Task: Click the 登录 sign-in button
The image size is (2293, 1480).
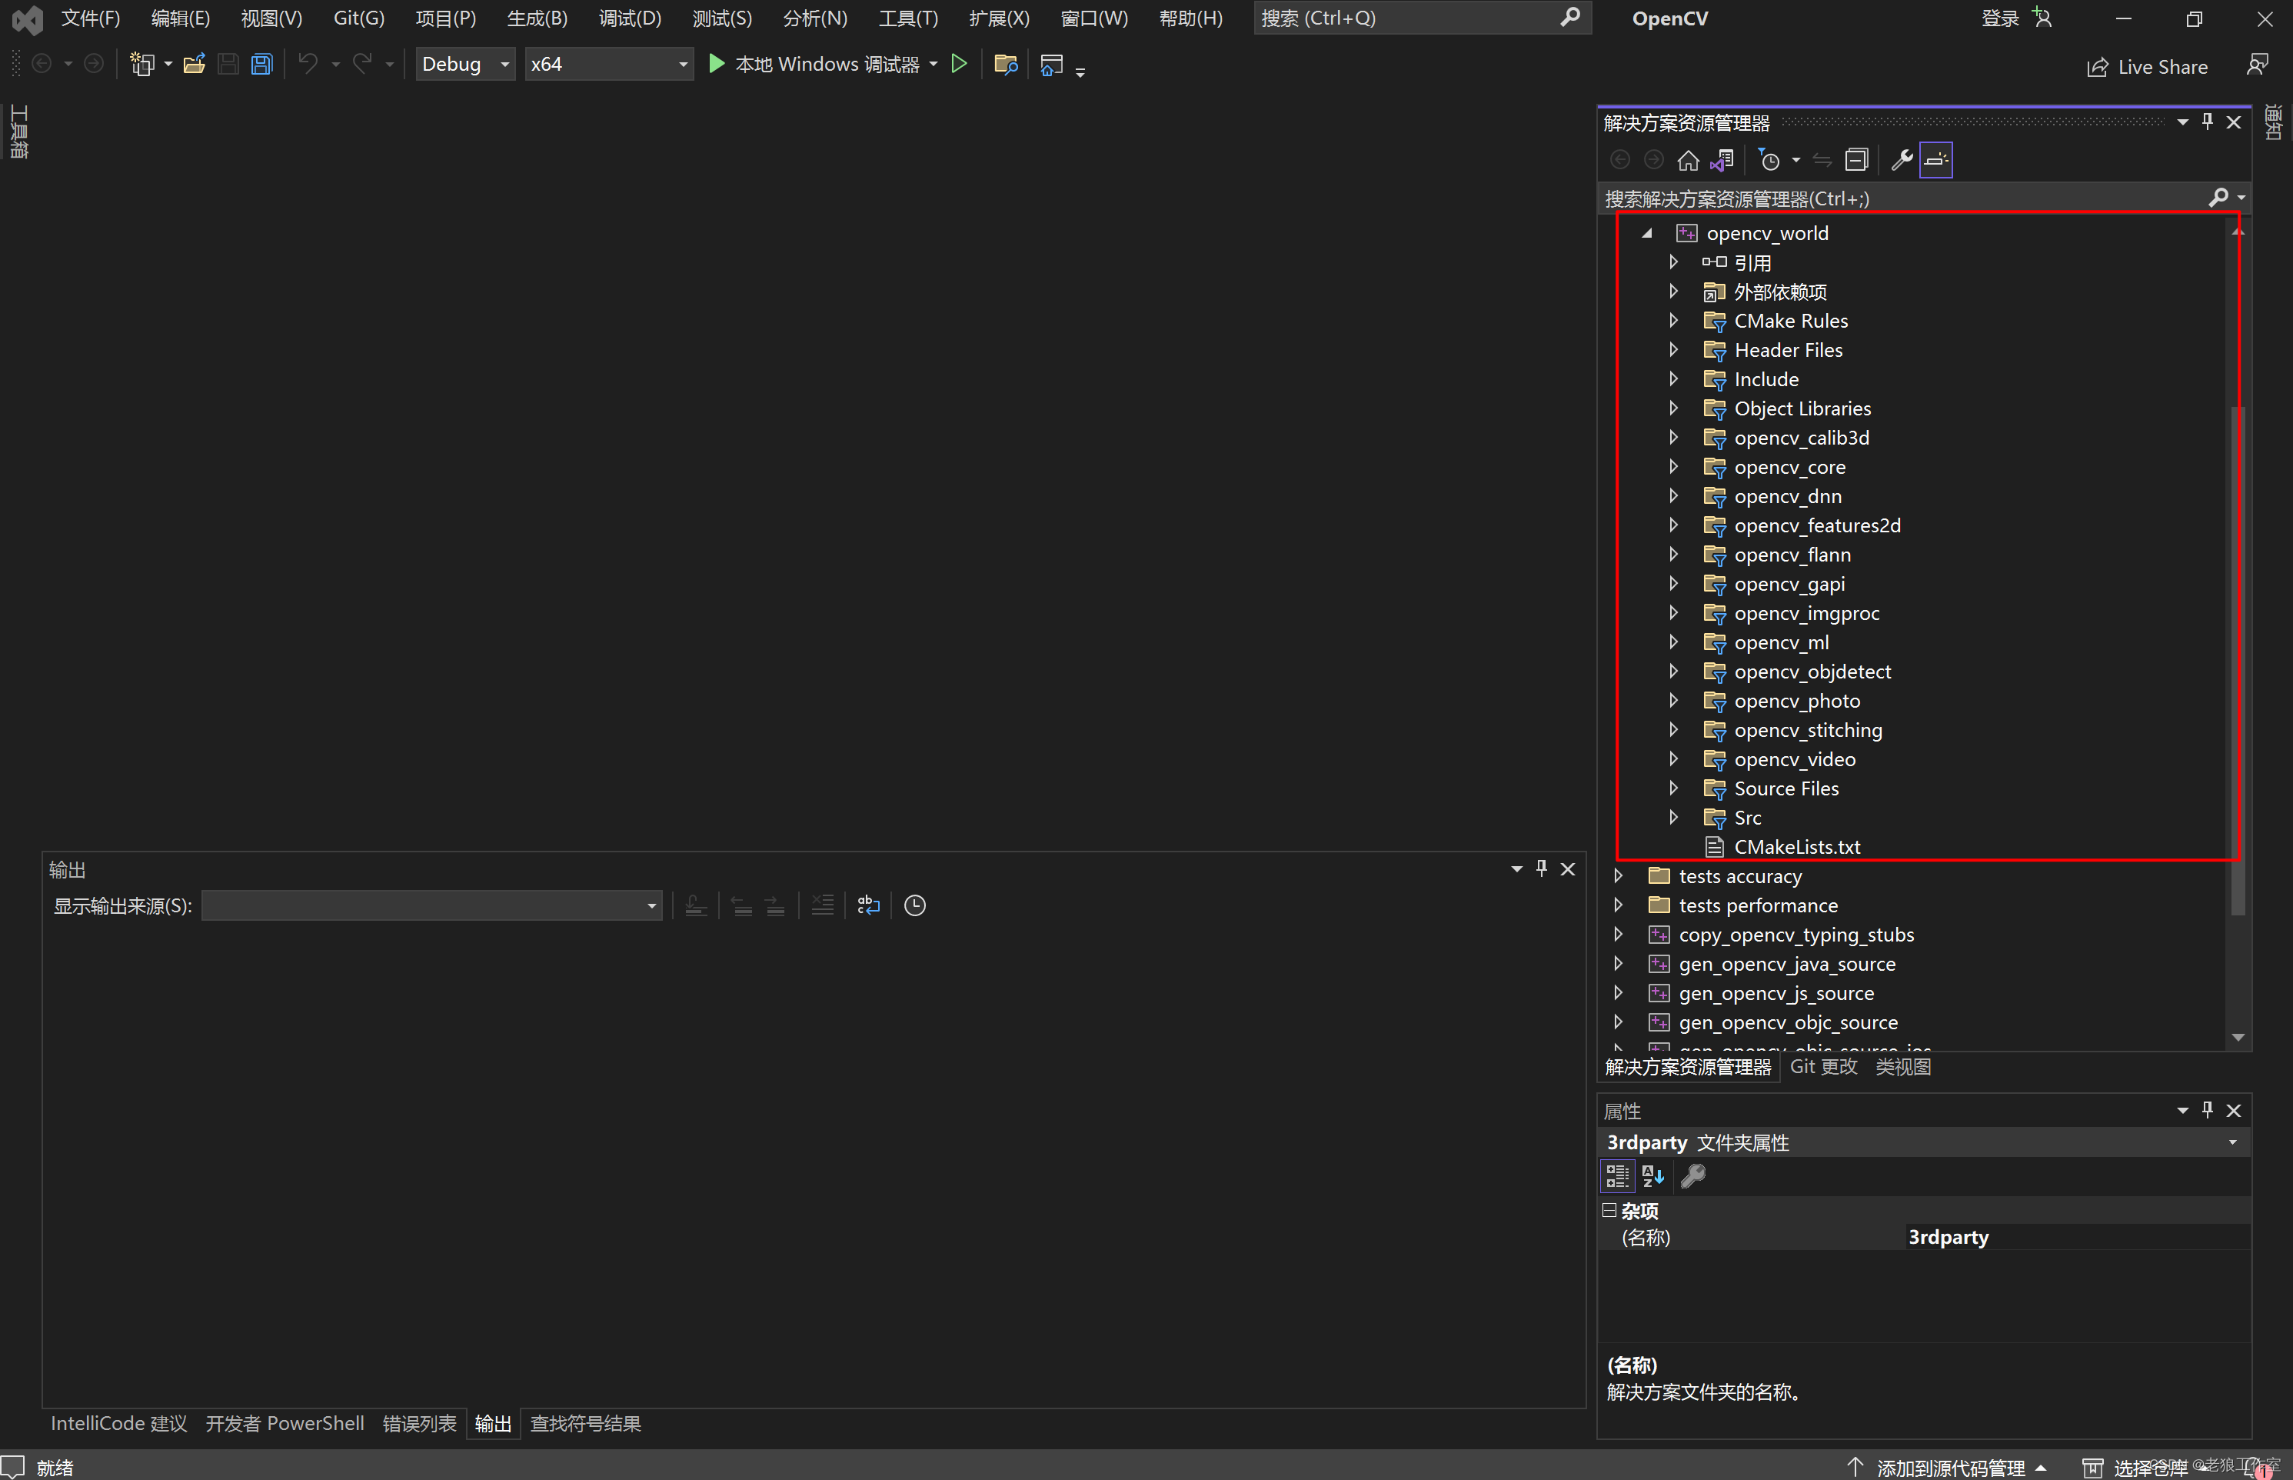Action: [x=2000, y=17]
